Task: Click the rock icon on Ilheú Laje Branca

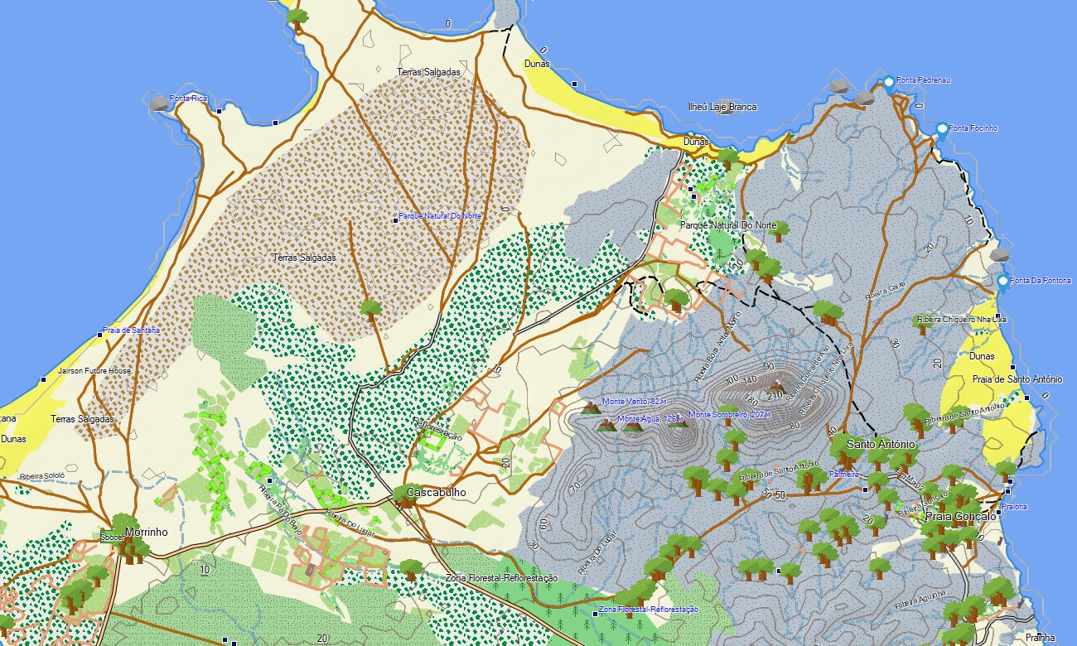Action: tap(726, 107)
